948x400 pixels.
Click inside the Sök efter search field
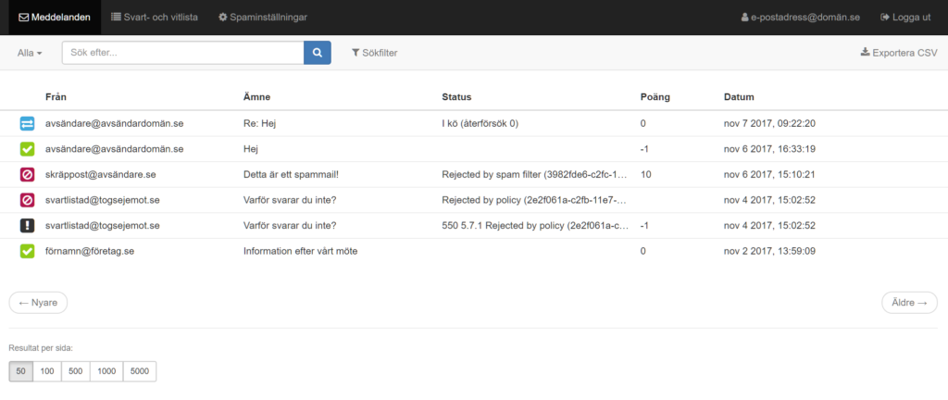point(182,53)
